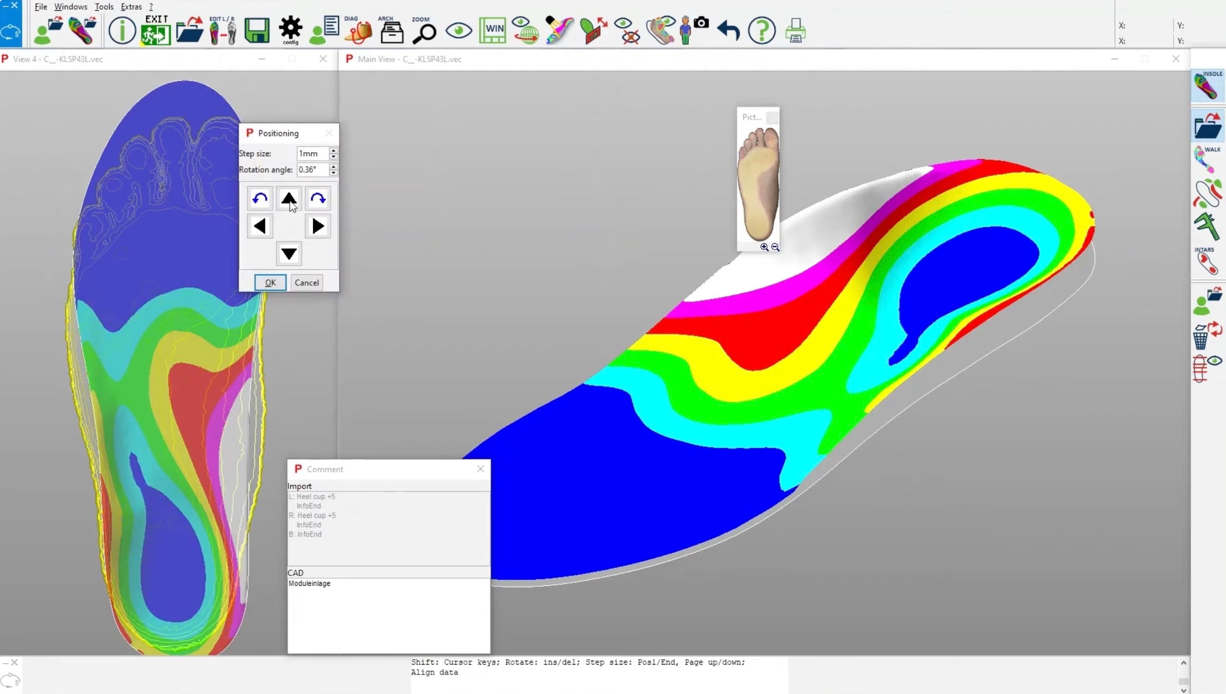Open the Tools menu
This screenshot has height=694, width=1226.
[104, 7]
